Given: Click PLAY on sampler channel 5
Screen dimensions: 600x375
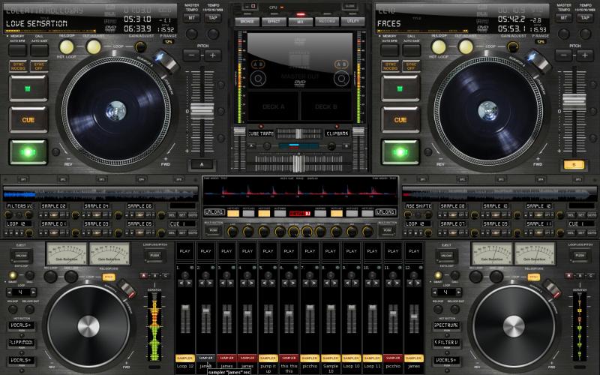Looking at the screenshot, I should click(x=268, y=251).
